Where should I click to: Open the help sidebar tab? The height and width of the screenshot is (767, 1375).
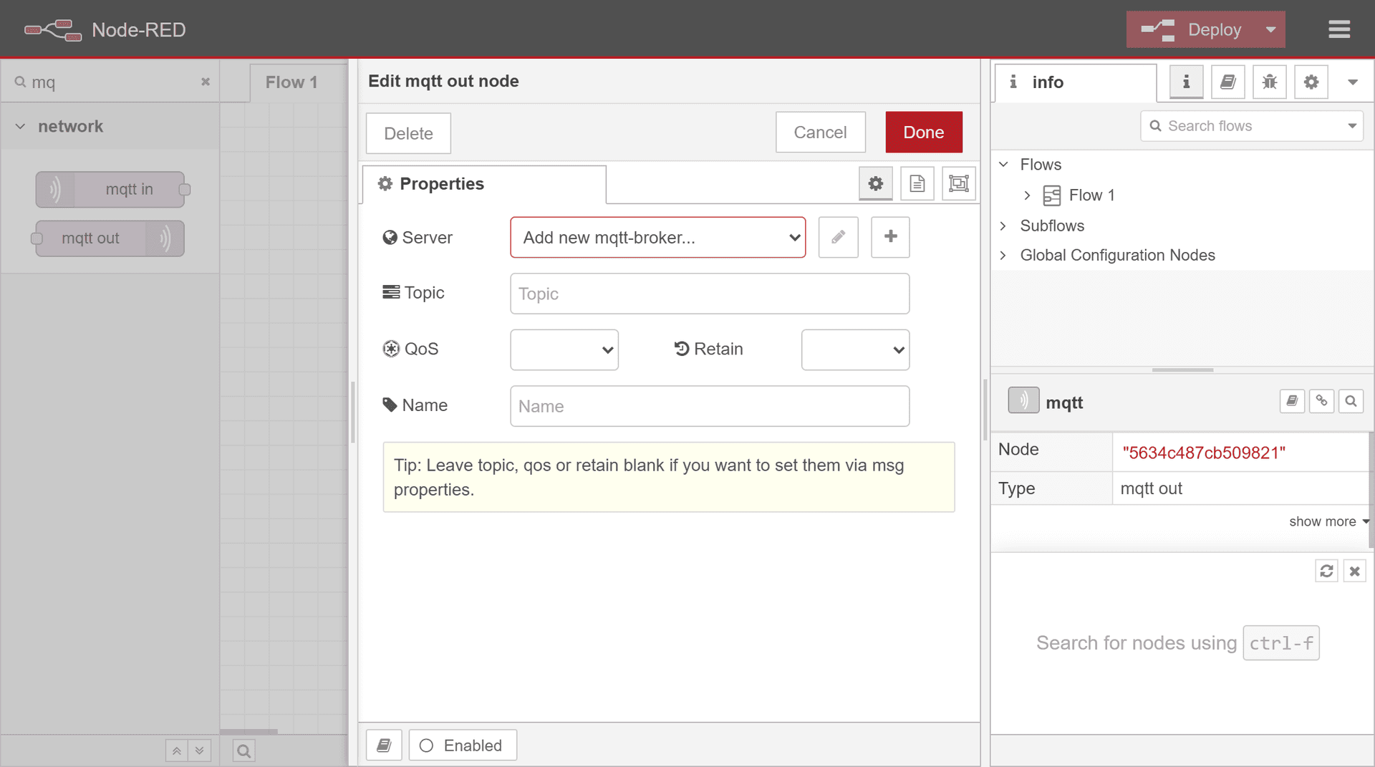[1227, 82]
